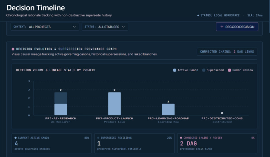
Task: Click the PRJ-LEARNING-ROADMAP bar
Action: pos(168,109)
